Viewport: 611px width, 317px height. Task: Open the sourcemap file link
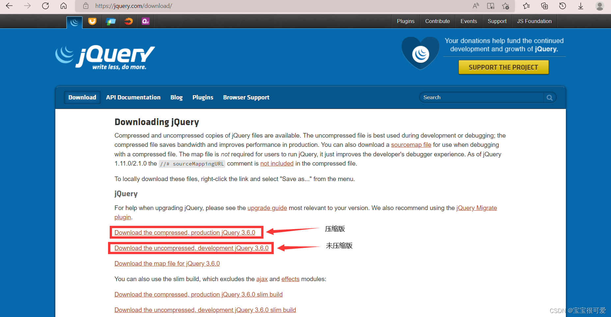tap(411, 145)
